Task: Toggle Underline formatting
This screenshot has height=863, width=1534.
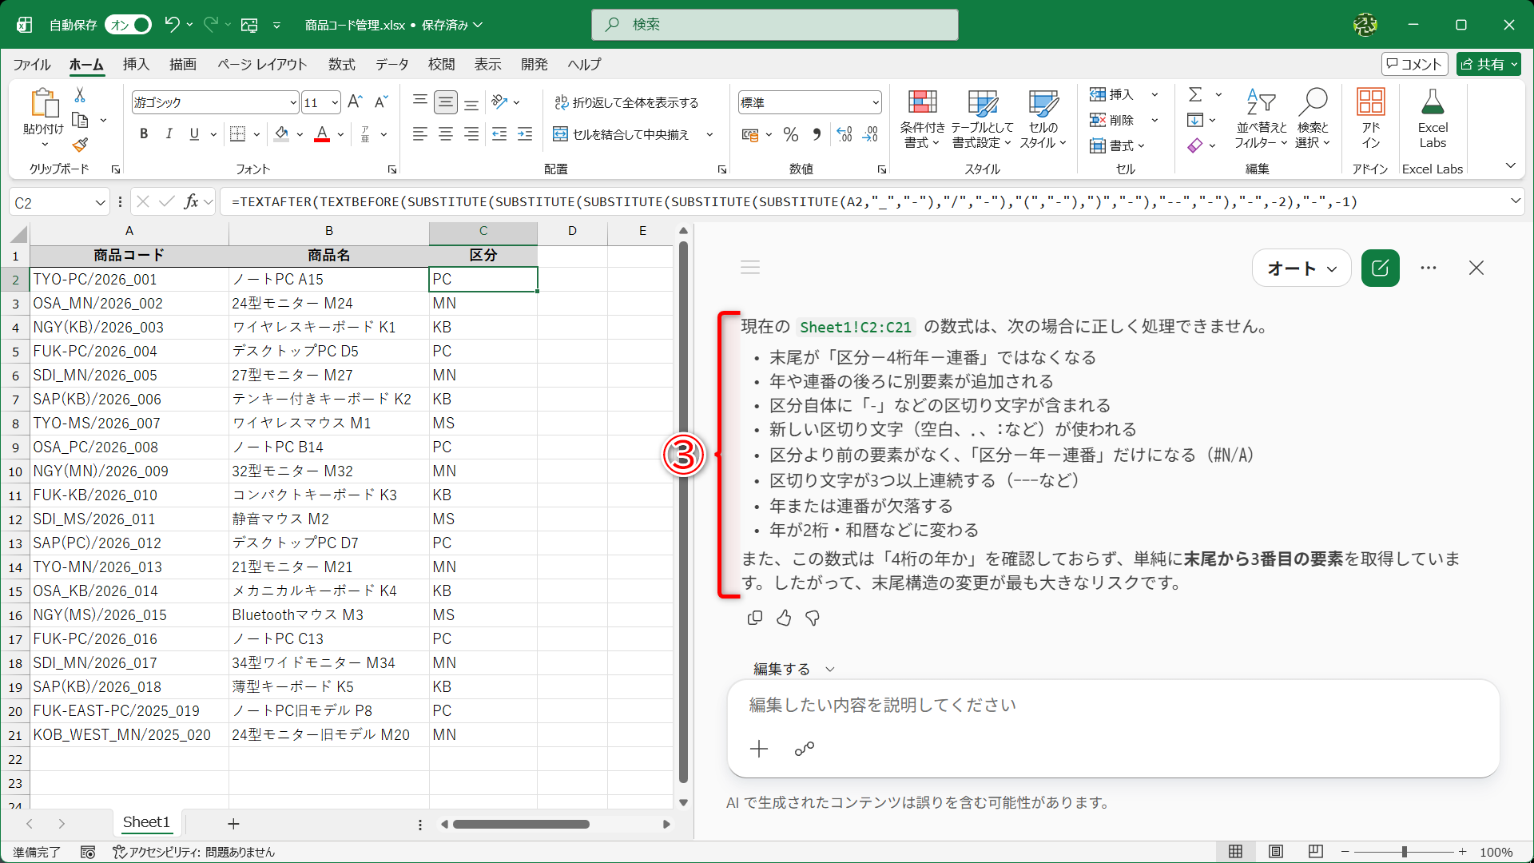Action: 194,134
